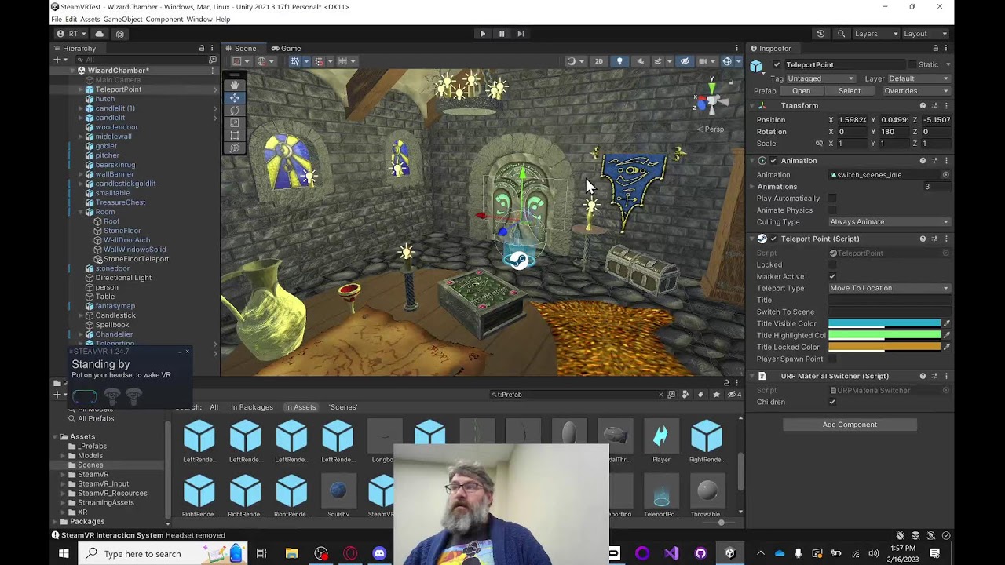Filter search to In Packages
The image size is (1005, 565).
coord(252,407)
